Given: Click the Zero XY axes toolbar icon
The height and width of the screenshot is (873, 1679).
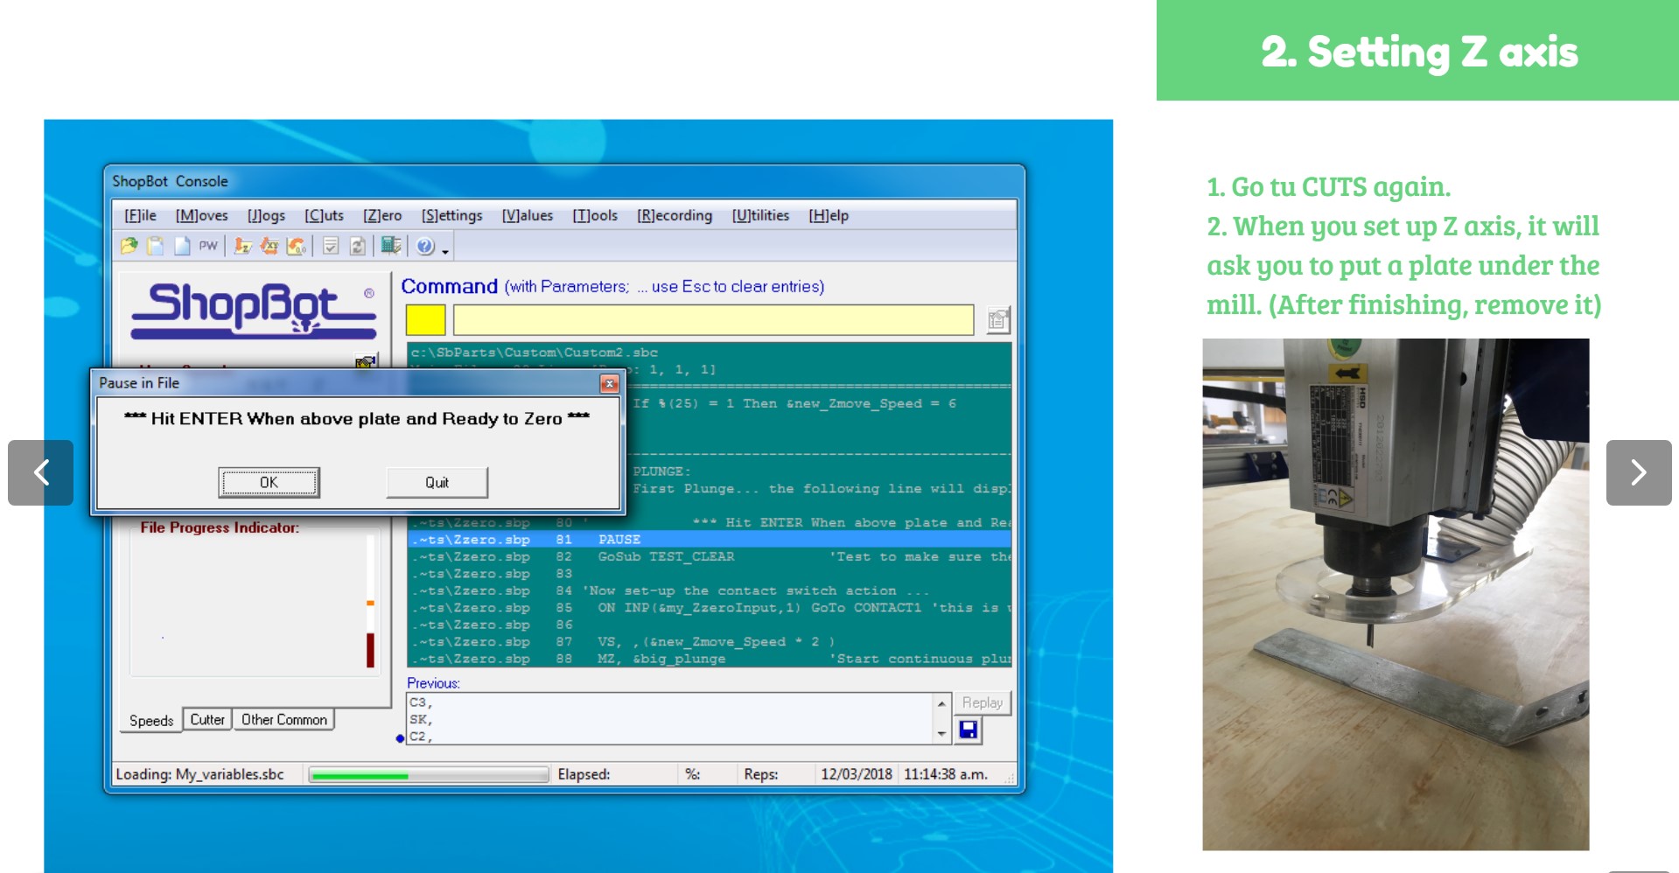Looking at the screenshot, I should 269,247.
